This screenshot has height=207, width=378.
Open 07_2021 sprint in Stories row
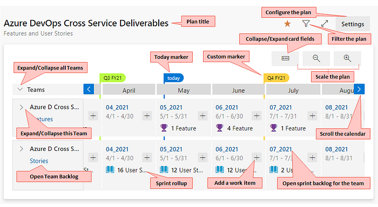[281, 149]
